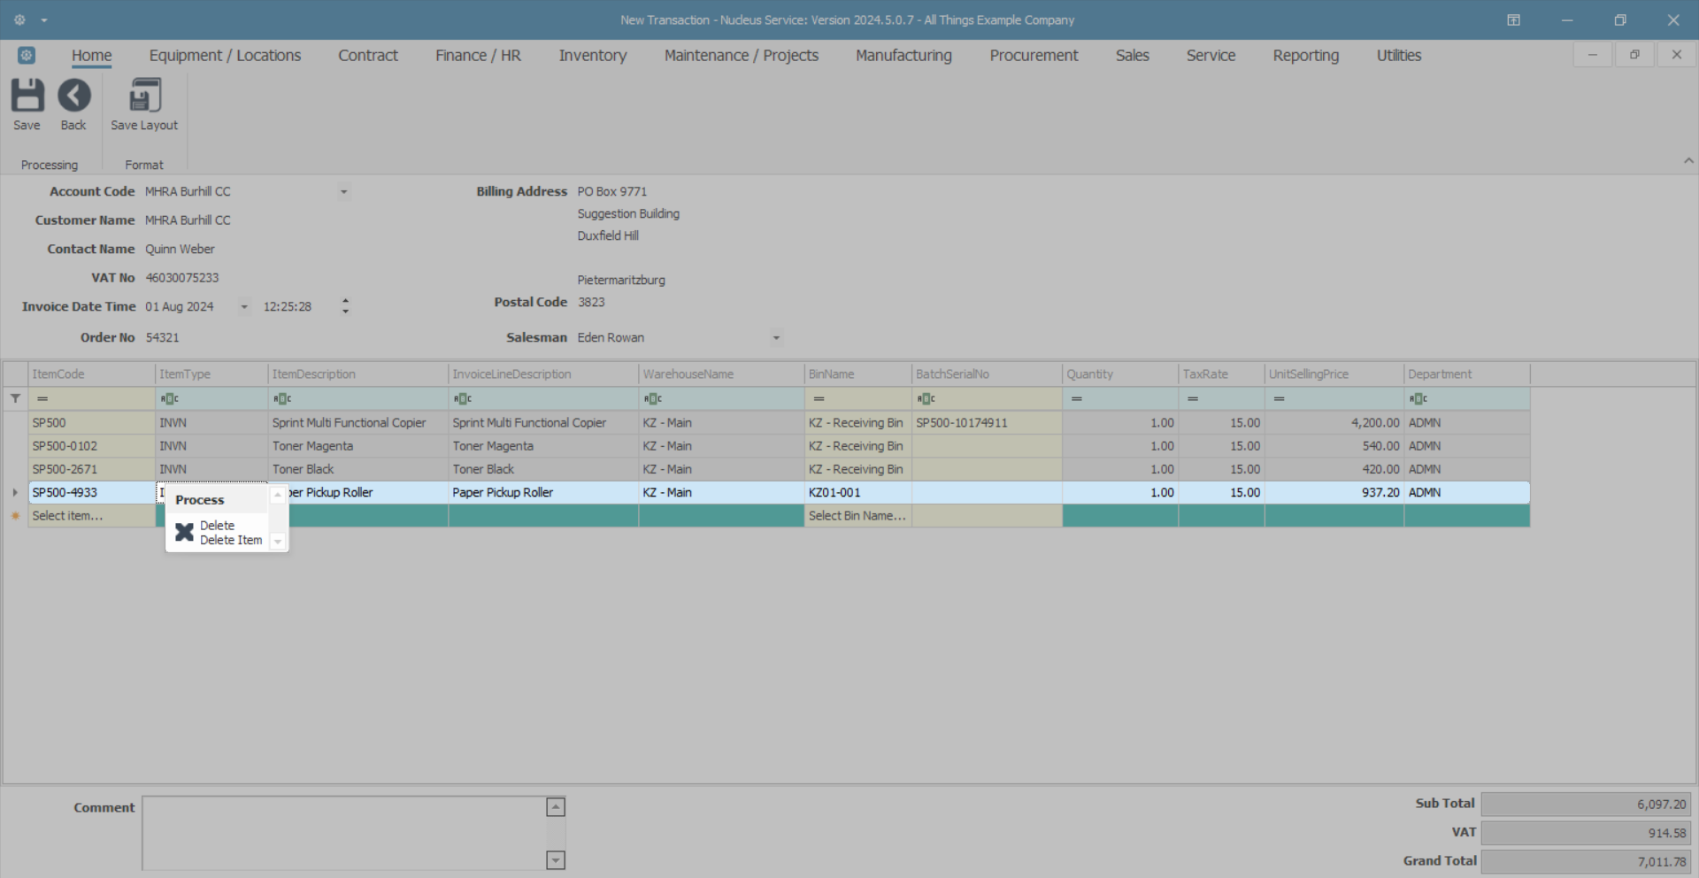
Task: Select the SP500-0102 item code cell
Action: point(92,446)
